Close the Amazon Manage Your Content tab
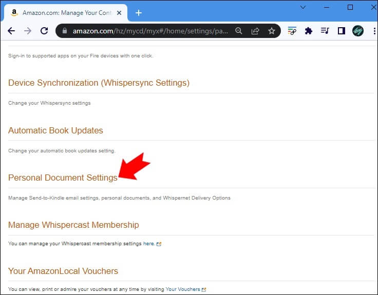Screen dimensions: 378x295 (119, 13)
